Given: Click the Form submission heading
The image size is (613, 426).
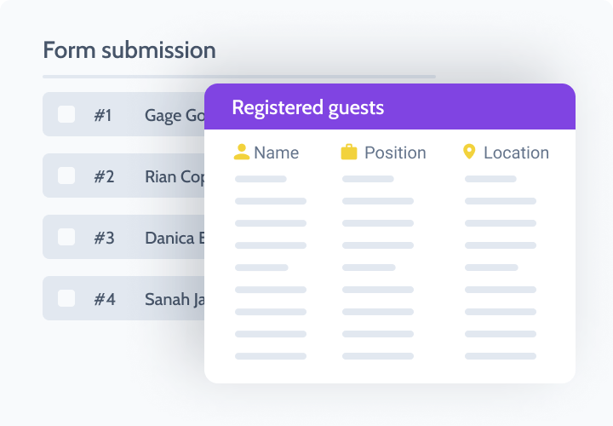Looking at the screenshot, I should coord(129,50).
